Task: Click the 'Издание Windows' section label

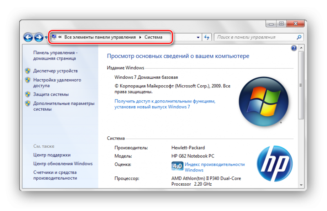Action: pos(125,68)
